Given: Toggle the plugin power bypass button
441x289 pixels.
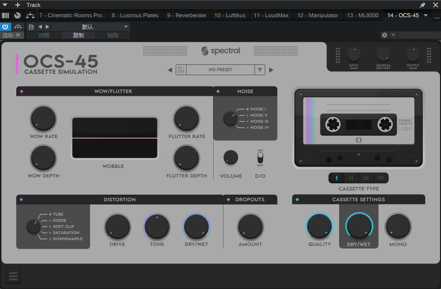Looking at the screenshot, I should point(5,27).
